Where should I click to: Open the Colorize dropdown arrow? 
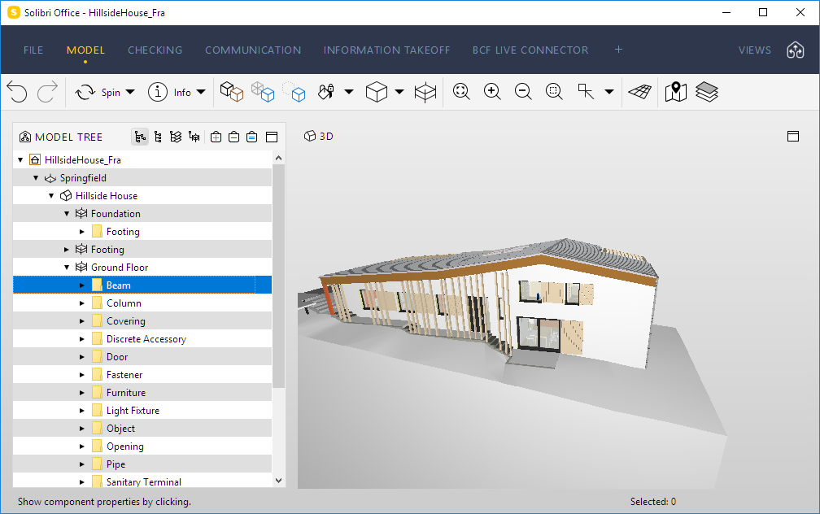(x=348, y=92)
